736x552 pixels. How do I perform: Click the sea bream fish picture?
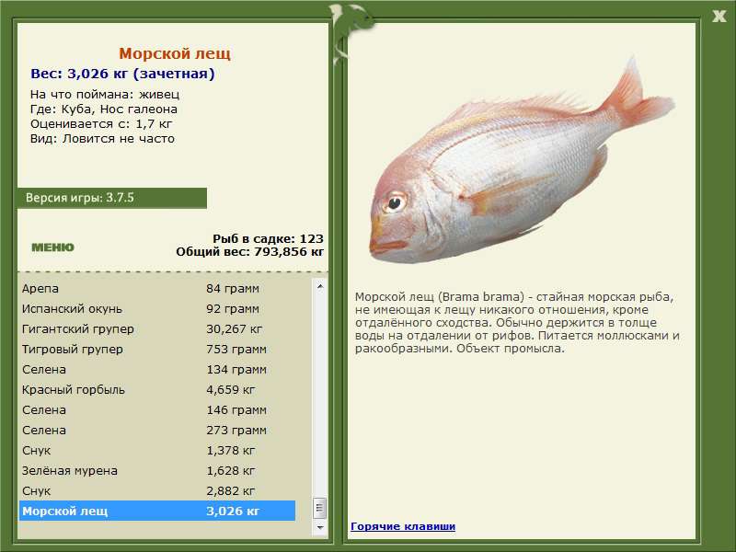point(522,159)
